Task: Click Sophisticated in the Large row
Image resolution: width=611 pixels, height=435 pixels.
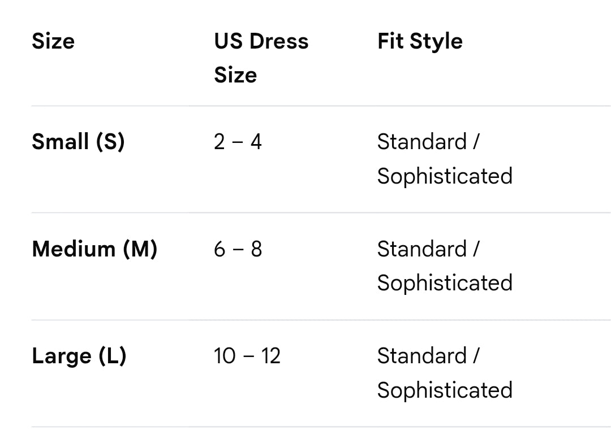Action: coord(445,390)
